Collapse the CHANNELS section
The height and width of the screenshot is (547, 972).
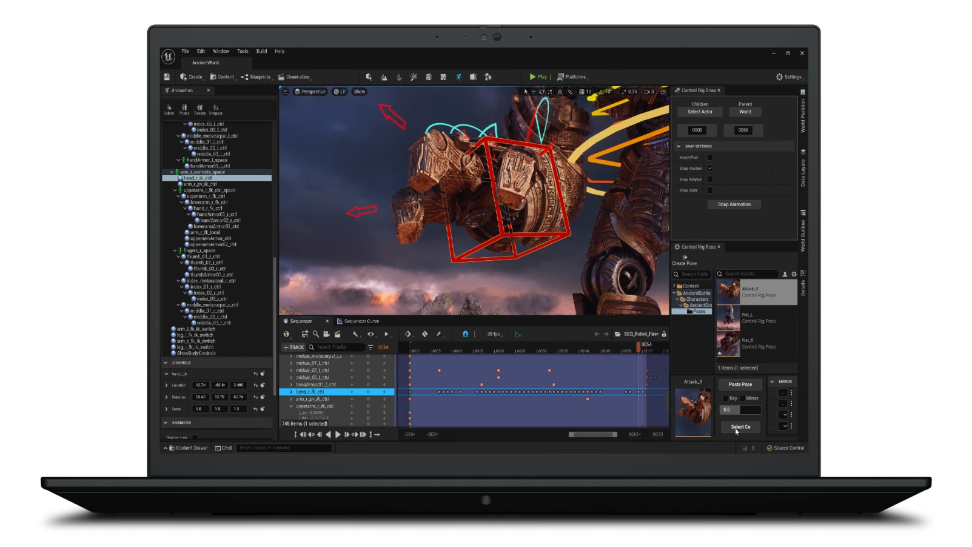pyautogui.click(x=166, y=363)
